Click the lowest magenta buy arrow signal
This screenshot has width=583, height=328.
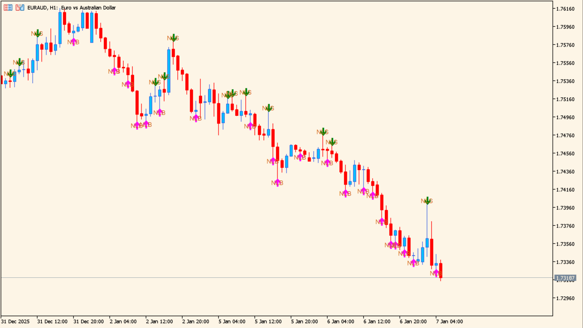point(436,273)
